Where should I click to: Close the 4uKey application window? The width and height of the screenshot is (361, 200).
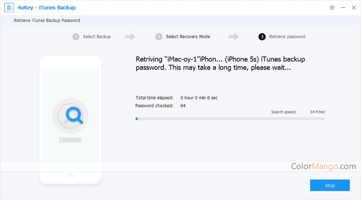click(353, 8)
